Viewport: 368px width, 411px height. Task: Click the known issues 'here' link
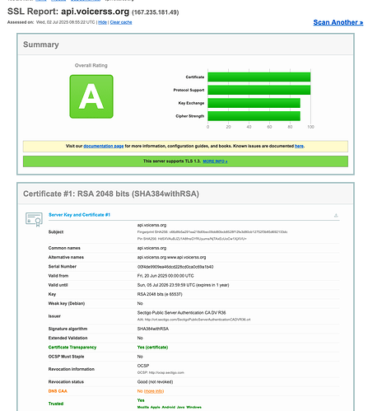299,146
